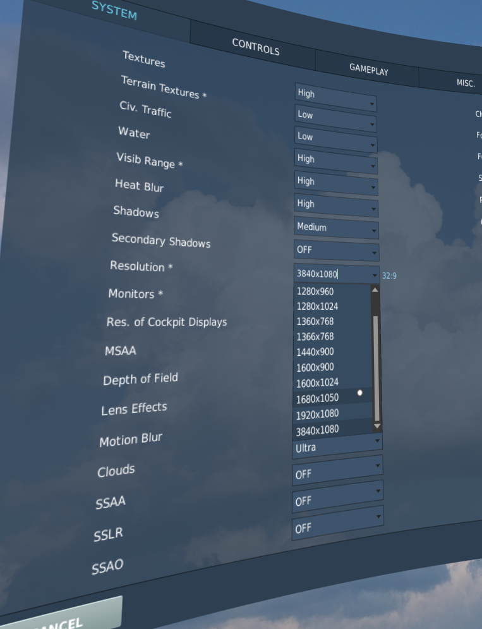The width and height of the screenshot is (482, 629).
Task: Click the Monitors * setting label
Action: click(x=136, y=294)
